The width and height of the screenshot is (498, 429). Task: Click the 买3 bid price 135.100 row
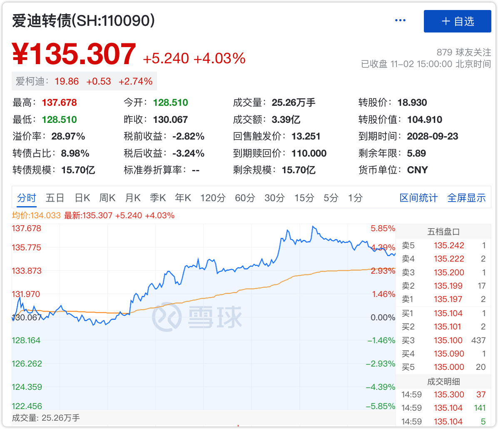tap(443, 340)
